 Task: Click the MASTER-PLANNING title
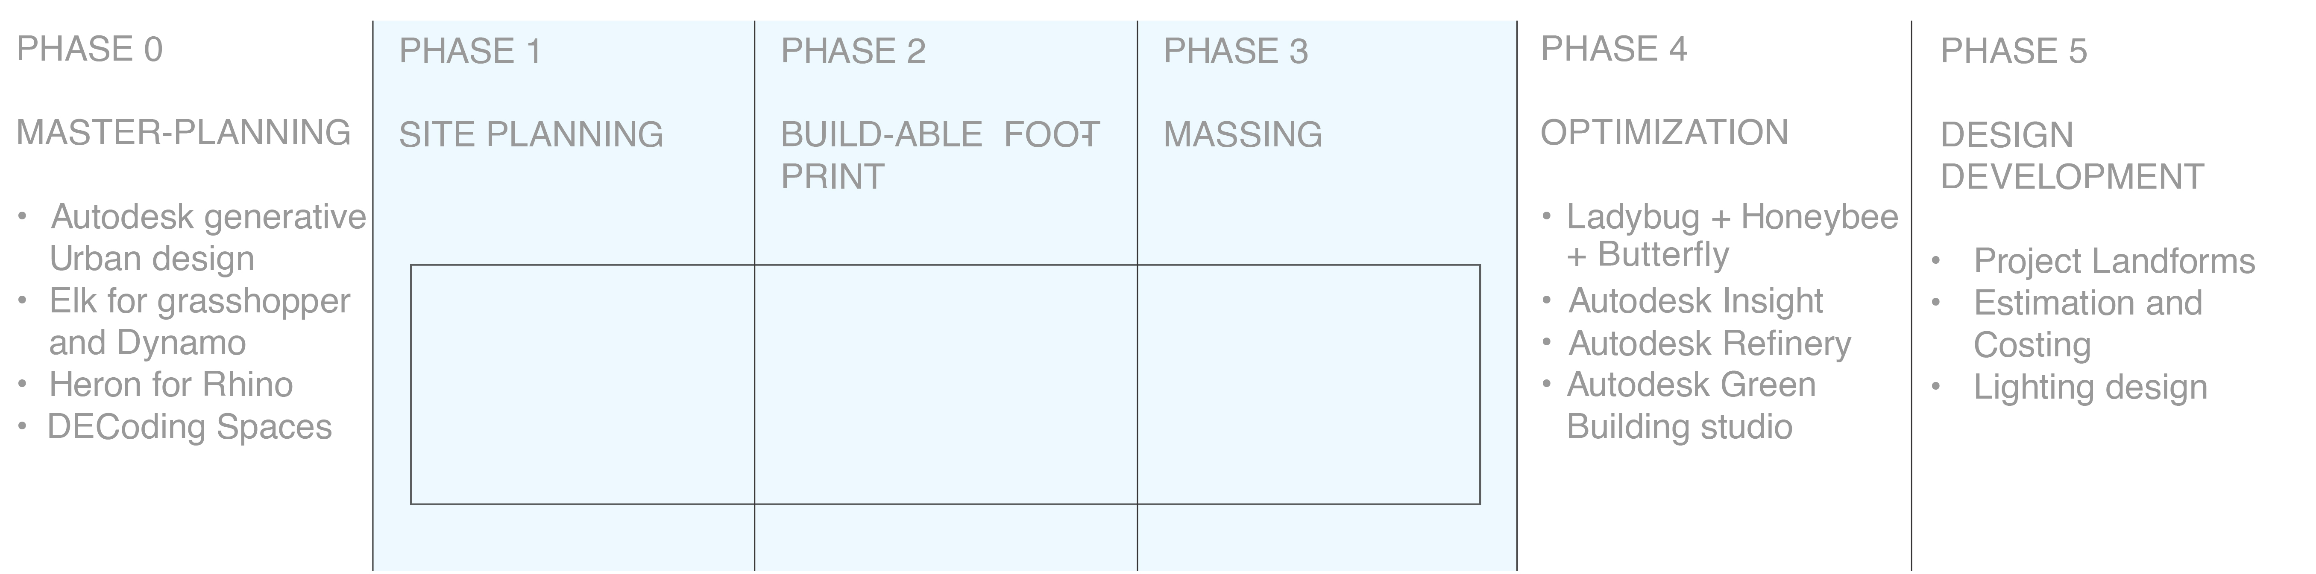183,133
